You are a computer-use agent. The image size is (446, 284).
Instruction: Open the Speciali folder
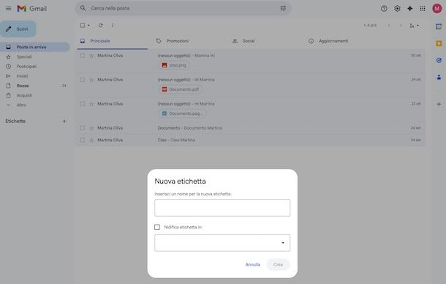(x=34, y=56)
